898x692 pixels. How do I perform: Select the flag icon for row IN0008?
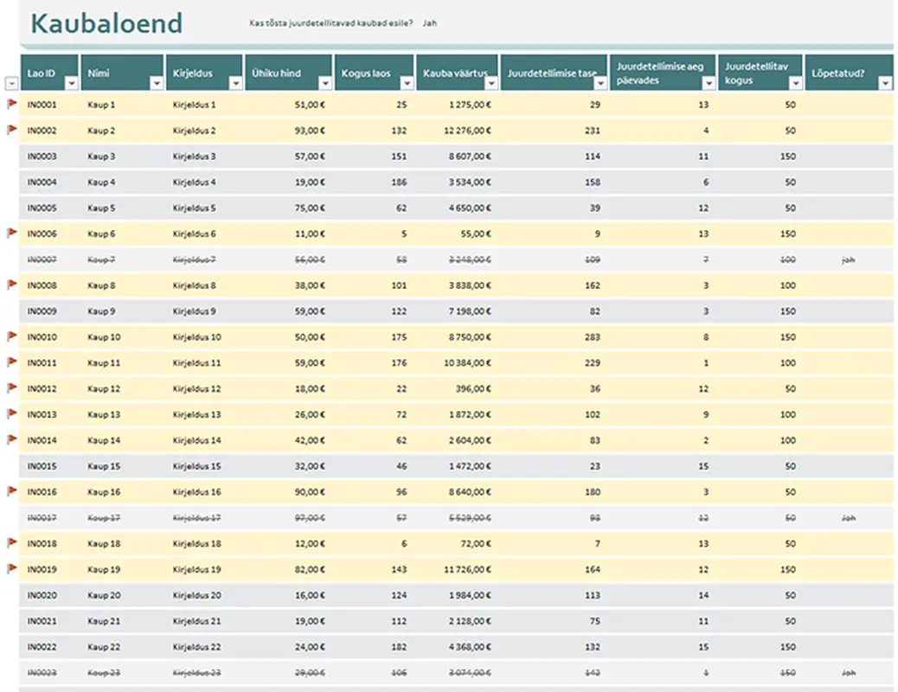tap(12, 285)
